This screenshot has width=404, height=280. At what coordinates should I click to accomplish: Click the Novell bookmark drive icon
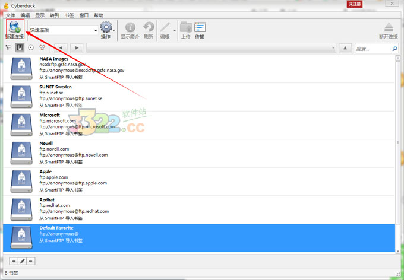[21, 153]
